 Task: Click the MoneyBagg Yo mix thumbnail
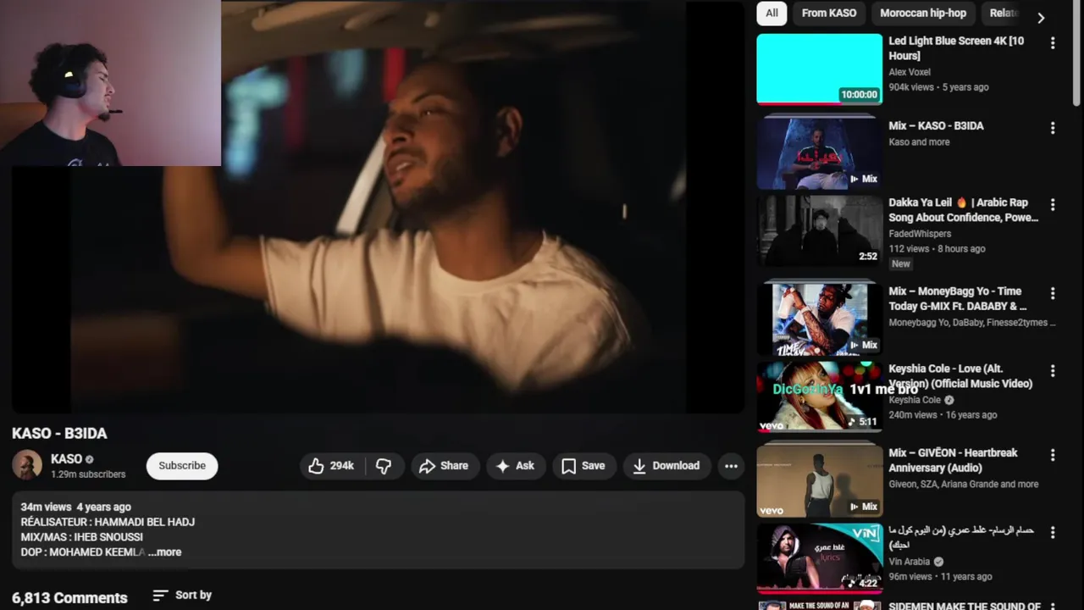(x=819, y=319)
